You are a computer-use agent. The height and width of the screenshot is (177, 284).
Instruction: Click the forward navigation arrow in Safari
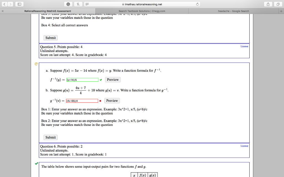(11, 4)
